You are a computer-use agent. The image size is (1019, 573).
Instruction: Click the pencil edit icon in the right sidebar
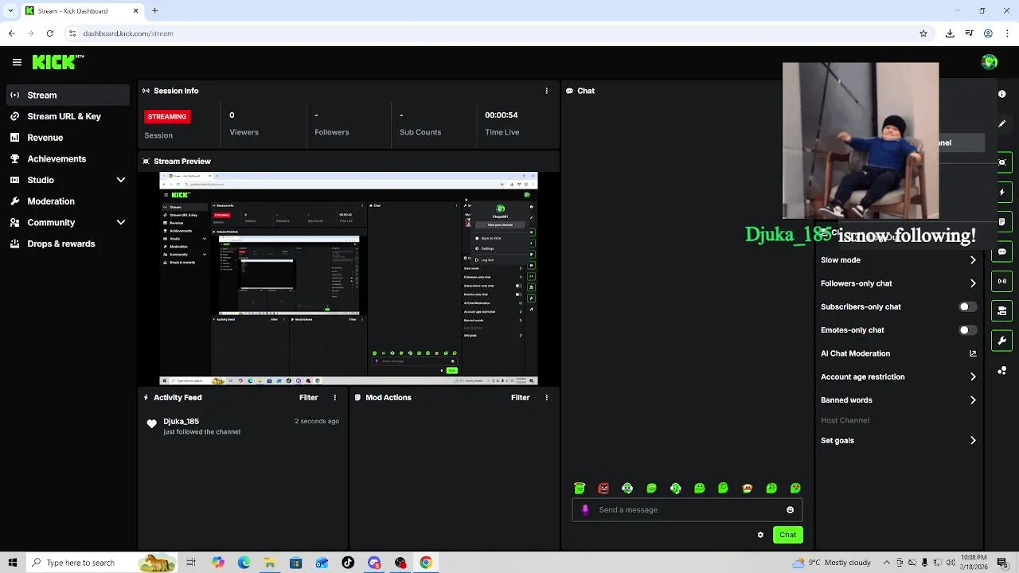1002,124
